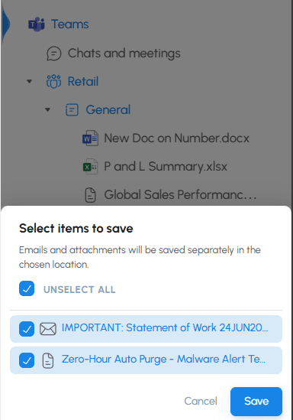The image size is (293, 420).
Task: Open the Teams section label
Action: point(70,24)
